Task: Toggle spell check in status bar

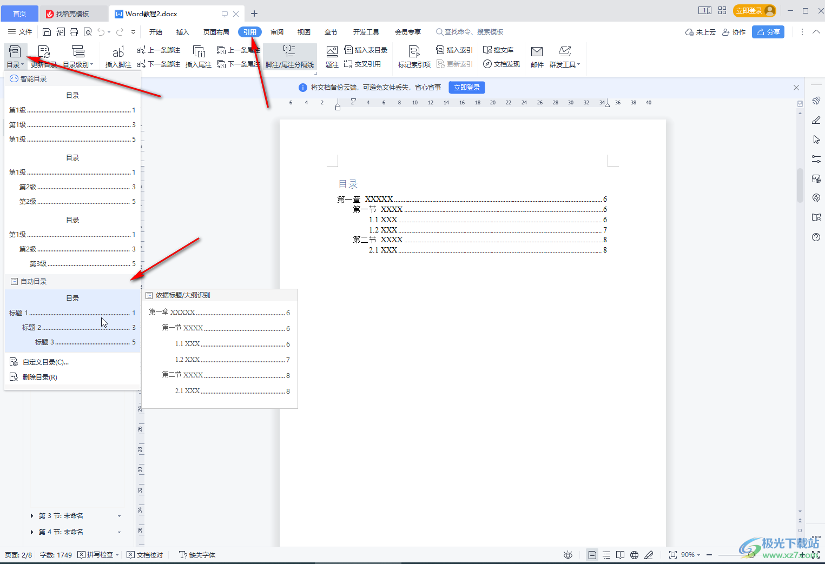Action: coord(97,555)
